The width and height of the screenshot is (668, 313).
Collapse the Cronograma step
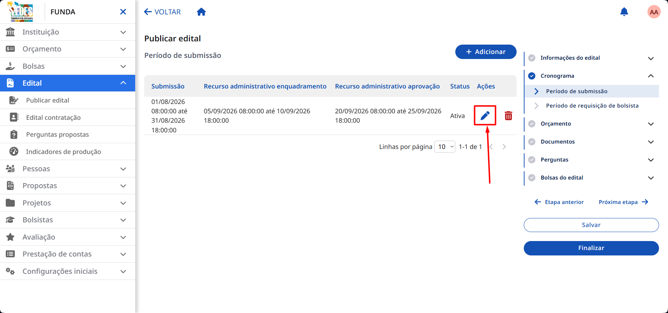[651, 76]
